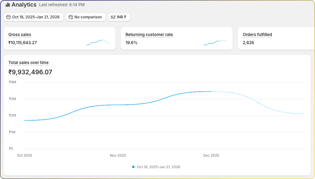This screenshot has height=179, width=315.
Task: Open the Orders fulfilled report
Action: point(257,35)
